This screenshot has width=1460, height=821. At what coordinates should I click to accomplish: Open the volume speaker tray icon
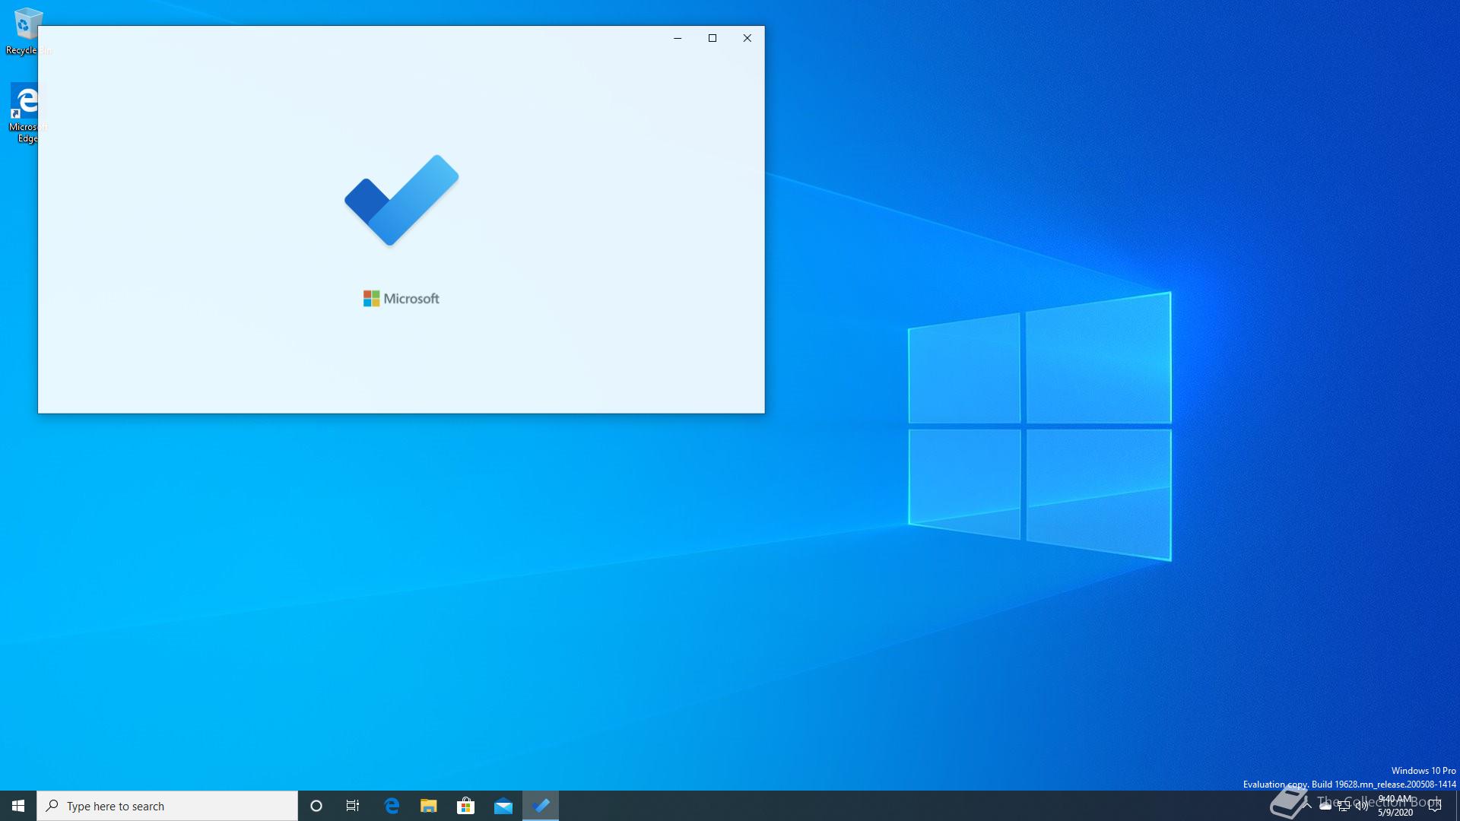1362,806
